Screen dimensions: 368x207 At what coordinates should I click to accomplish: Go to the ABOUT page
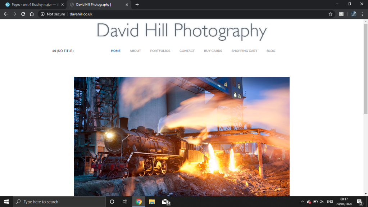coord(135,51)
